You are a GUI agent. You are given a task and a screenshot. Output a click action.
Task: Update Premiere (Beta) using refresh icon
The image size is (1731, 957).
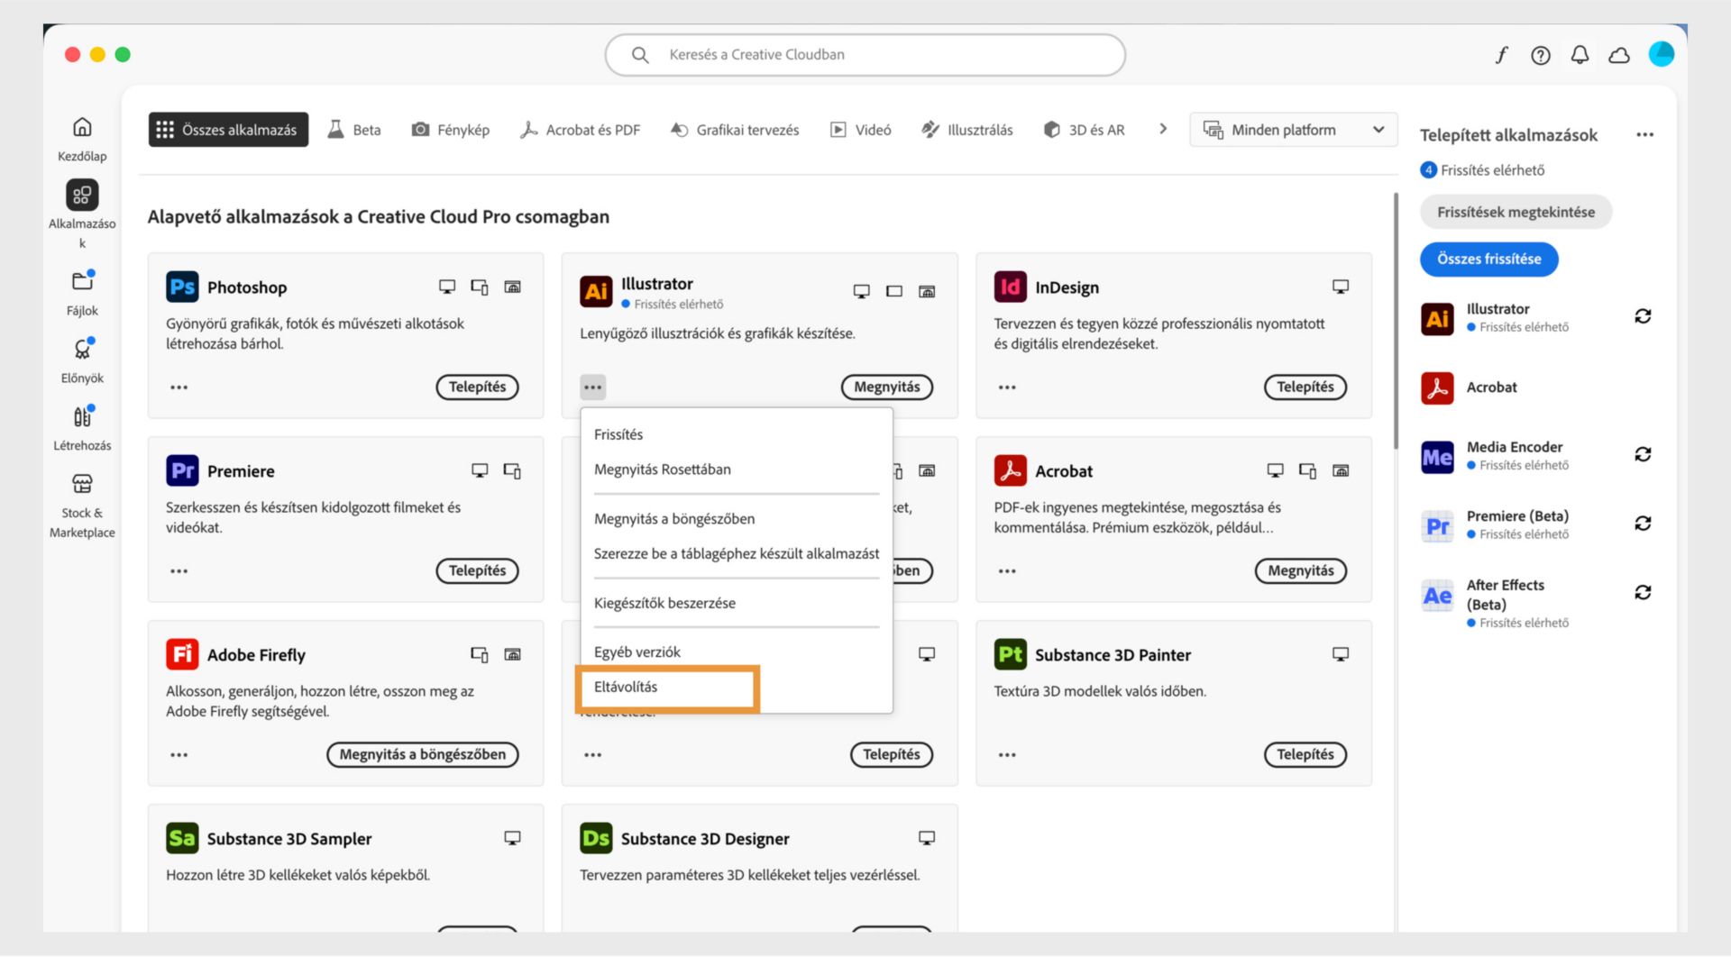[x=1643, y=524]
